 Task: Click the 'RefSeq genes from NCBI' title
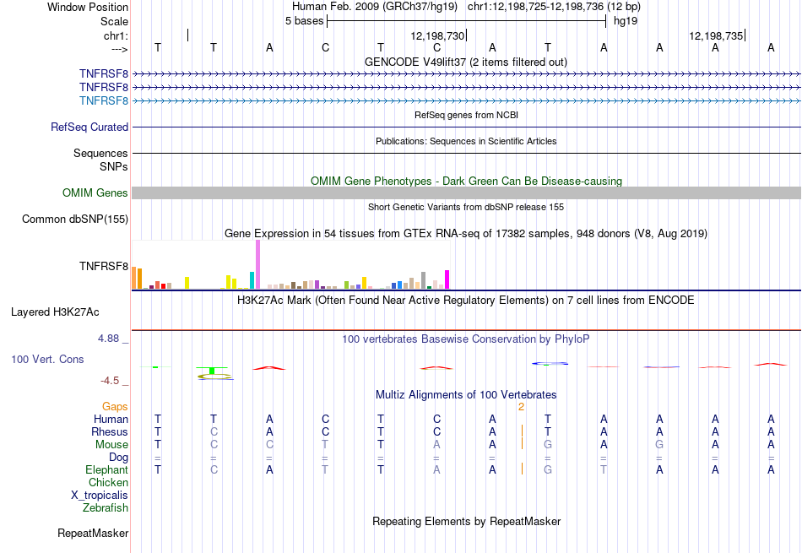466,115
